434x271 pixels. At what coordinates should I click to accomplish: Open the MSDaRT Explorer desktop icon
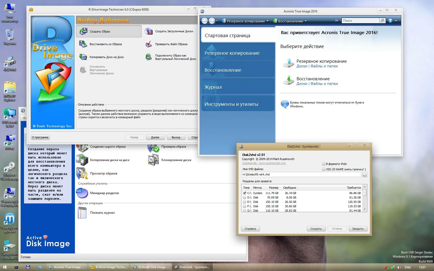10,91
